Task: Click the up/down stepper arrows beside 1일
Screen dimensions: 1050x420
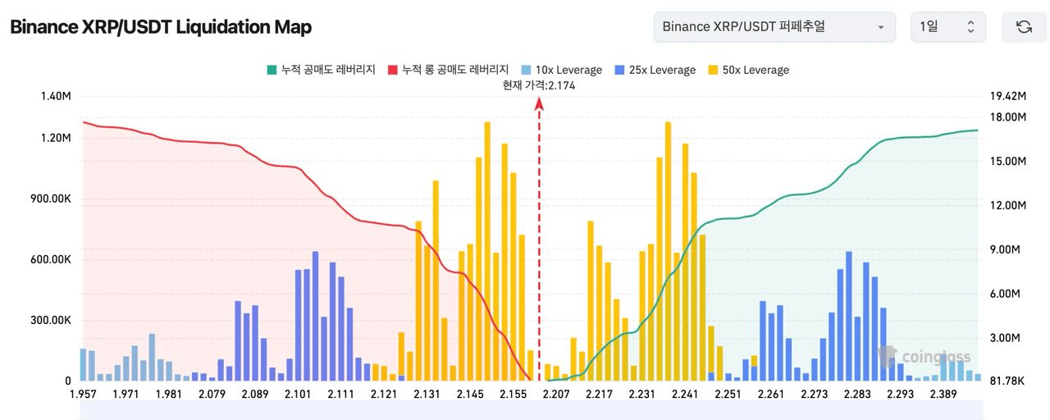Action: pos(970,27)
